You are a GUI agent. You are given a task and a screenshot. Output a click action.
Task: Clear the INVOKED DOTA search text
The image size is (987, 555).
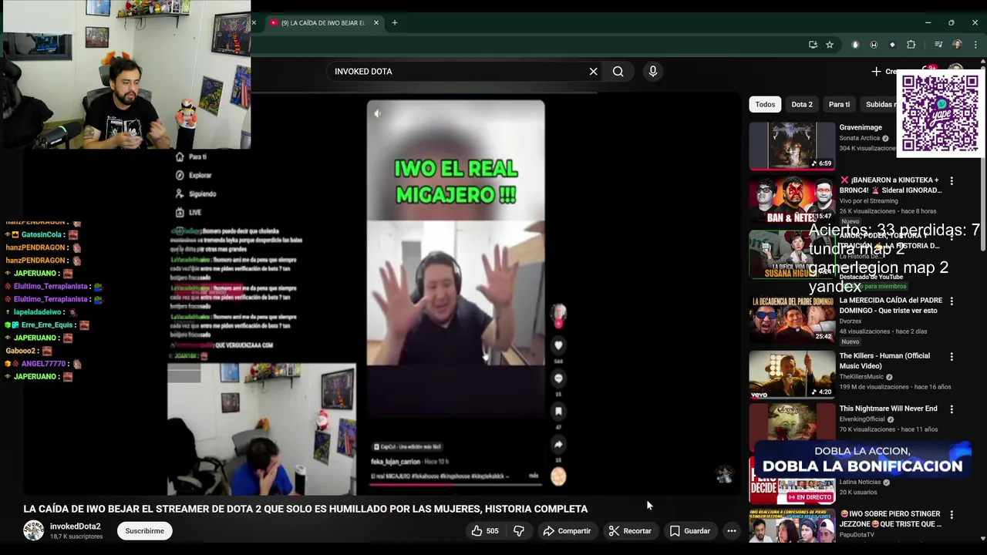click(x=593, y=71)
